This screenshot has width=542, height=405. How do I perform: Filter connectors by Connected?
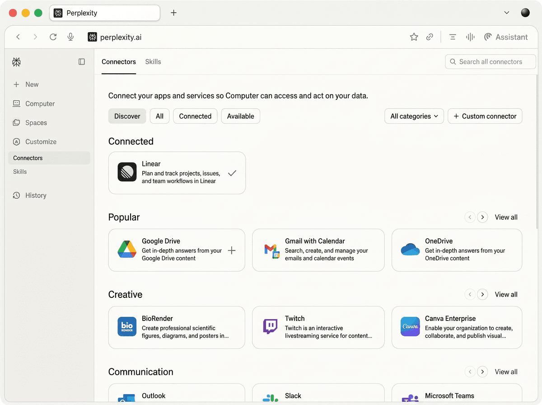click(195, 116)
